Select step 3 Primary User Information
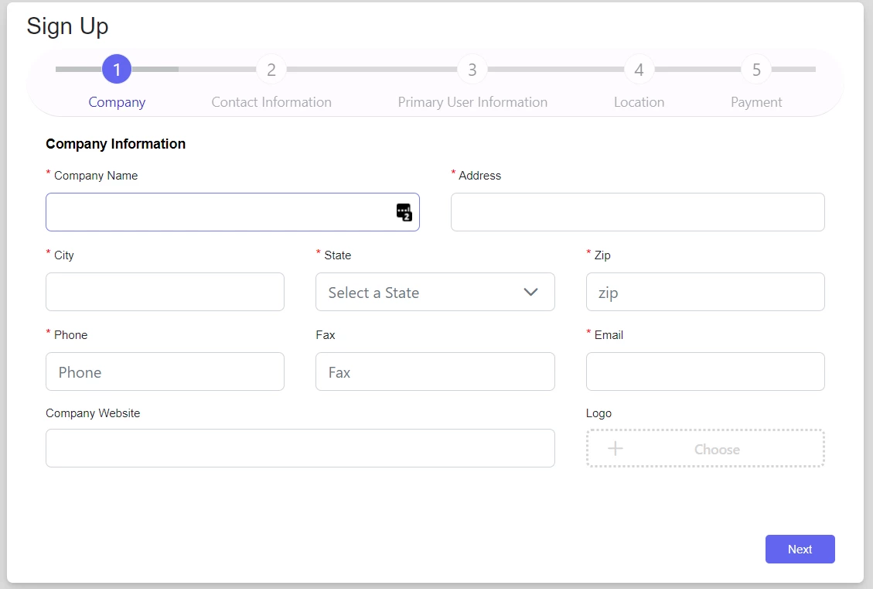873x589 pixels. click(x=472, y=70)
